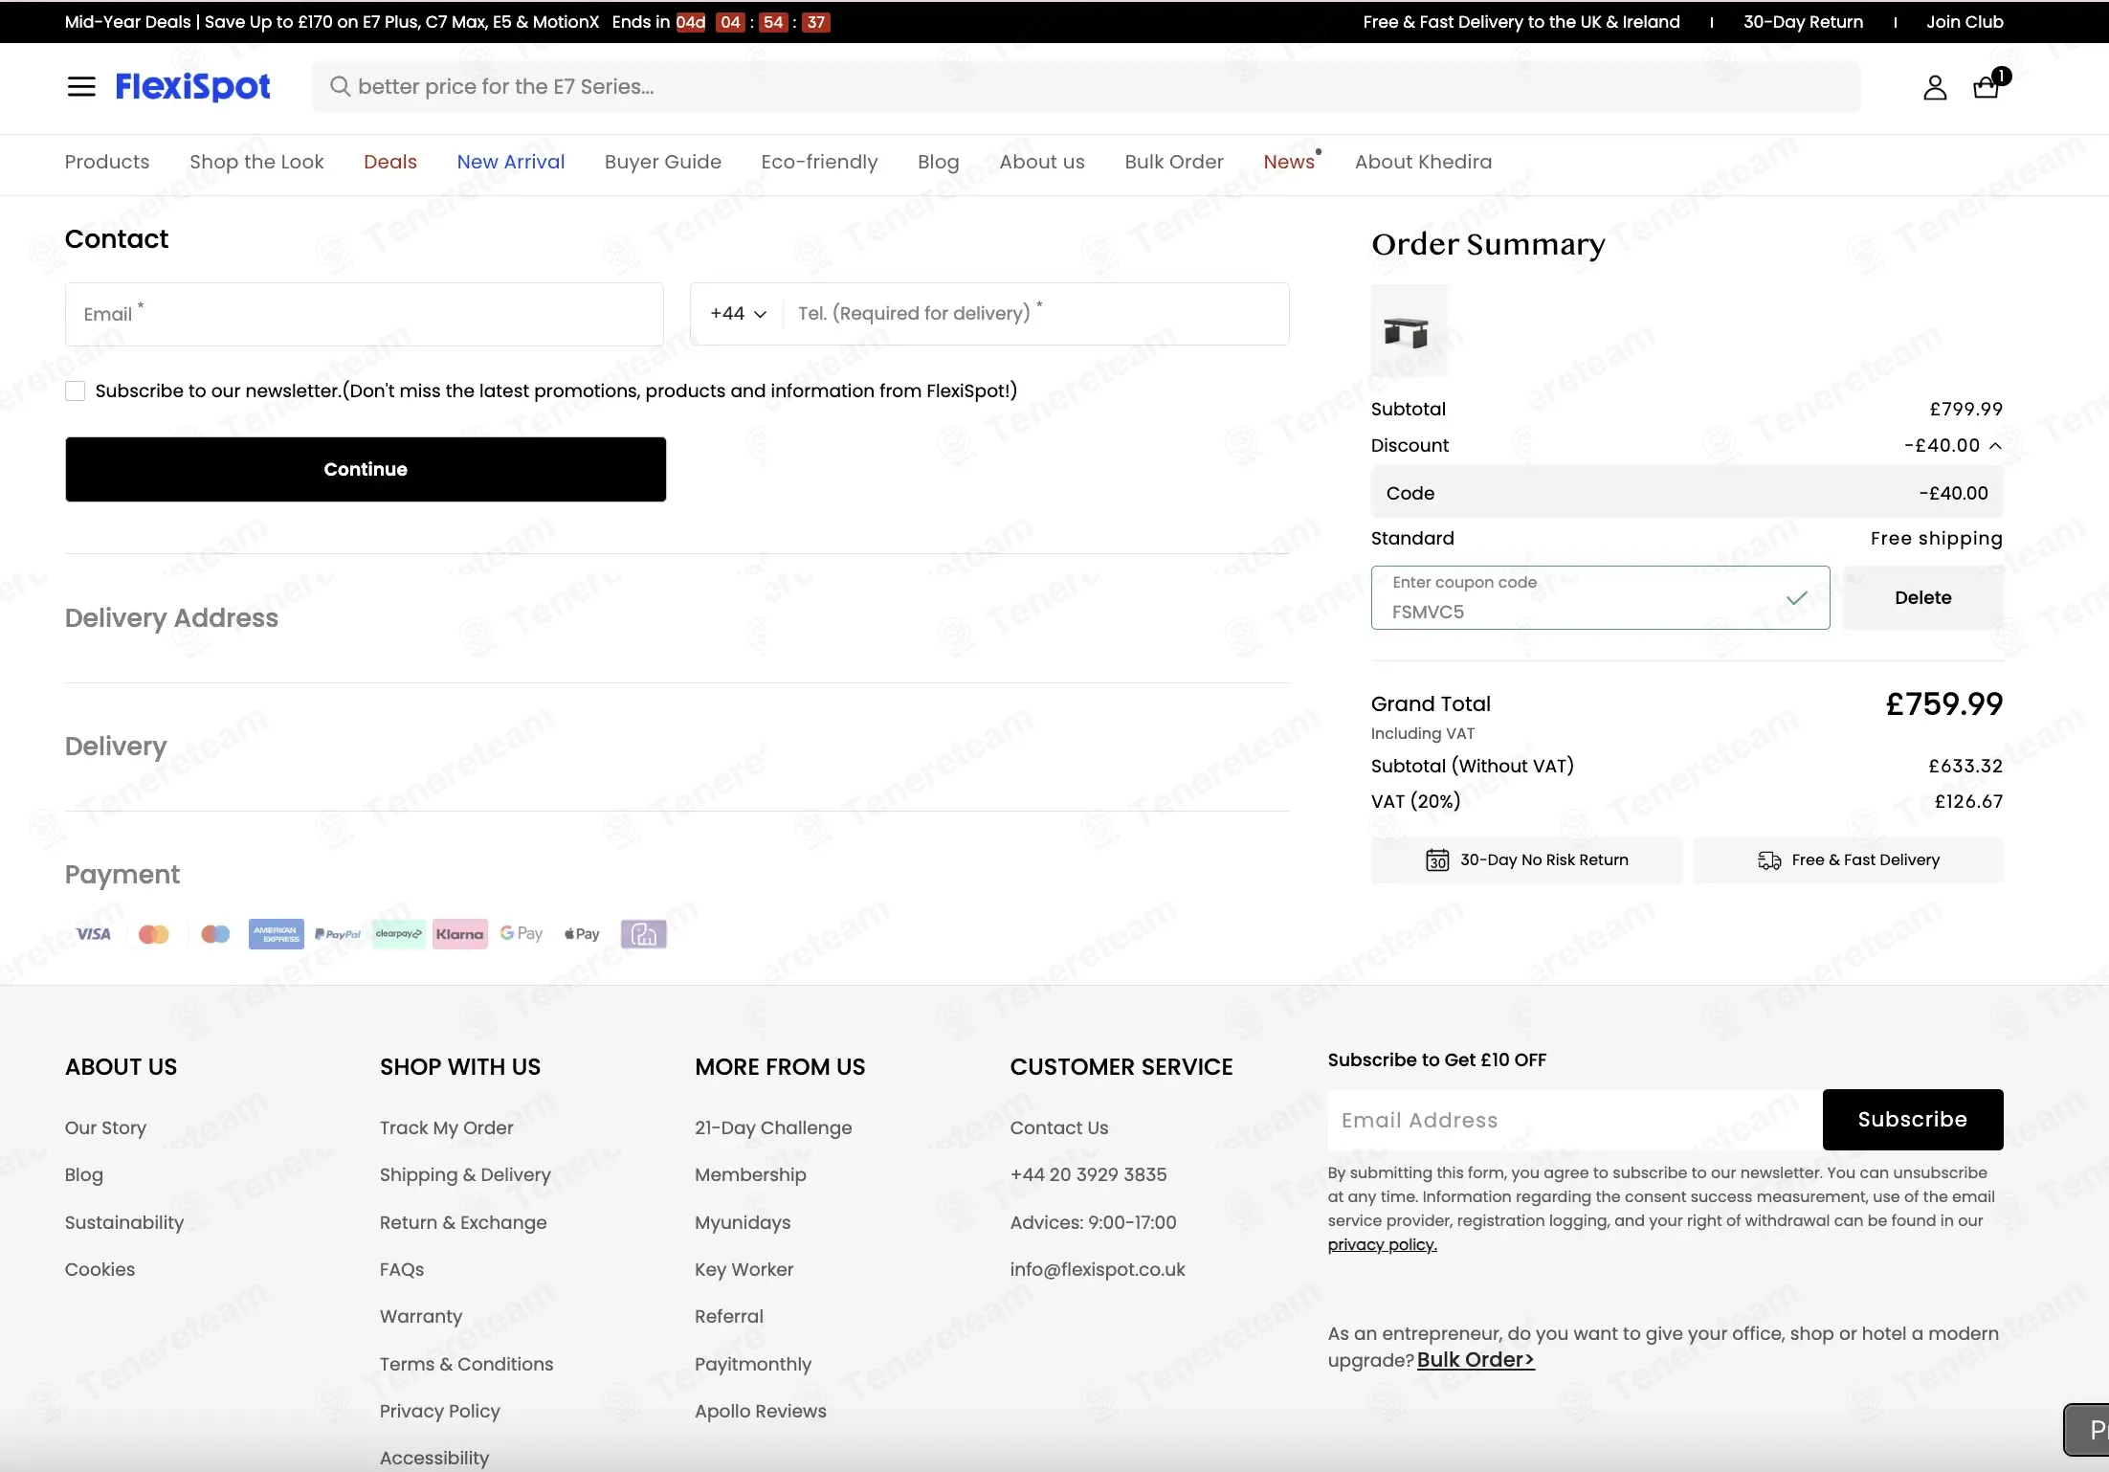2109x1472 pixels.
Task: Open Key Worker footer link
Action: (744, 1270)
